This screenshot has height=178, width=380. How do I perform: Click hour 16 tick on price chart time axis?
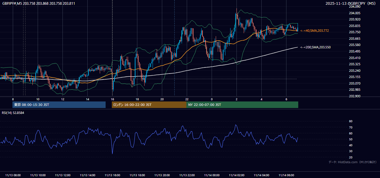pyautogui.click(x=112, y=99)
